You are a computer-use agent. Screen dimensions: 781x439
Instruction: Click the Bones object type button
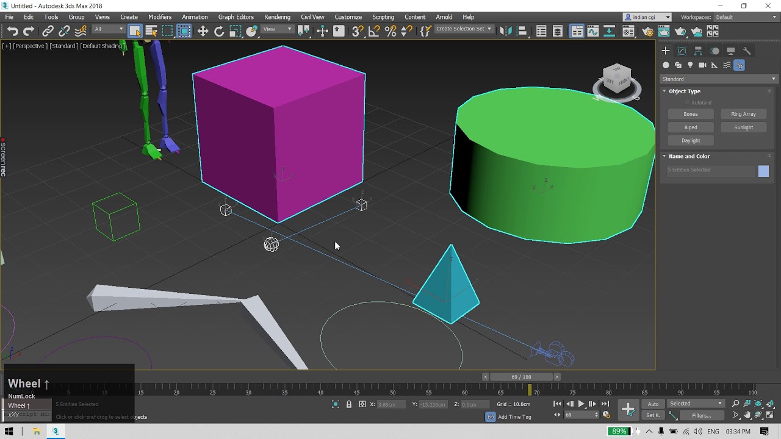[x=691, y=114]
